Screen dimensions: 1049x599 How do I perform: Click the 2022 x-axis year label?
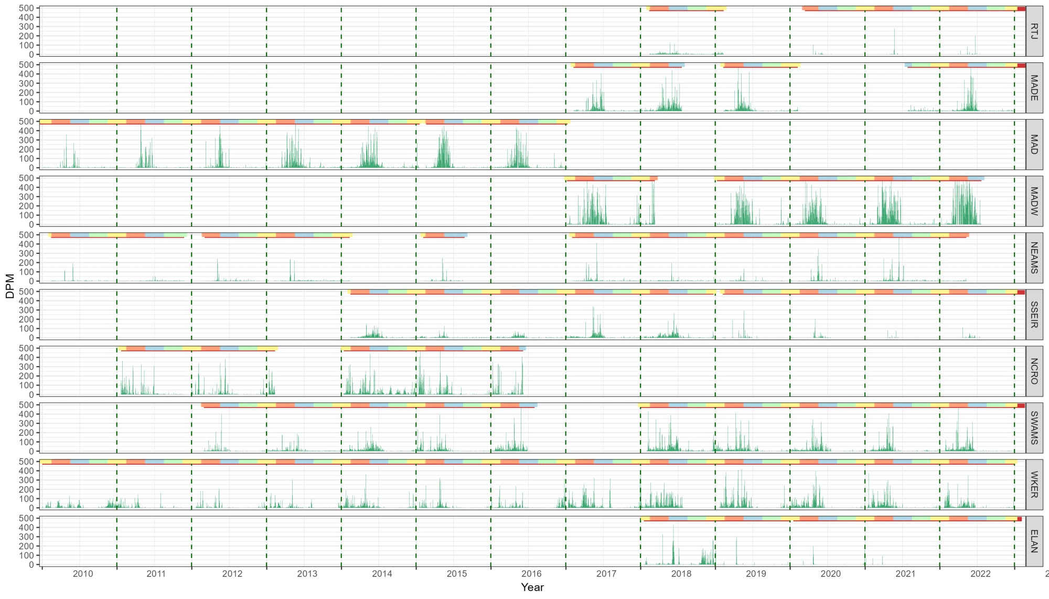tap(980, 574)
